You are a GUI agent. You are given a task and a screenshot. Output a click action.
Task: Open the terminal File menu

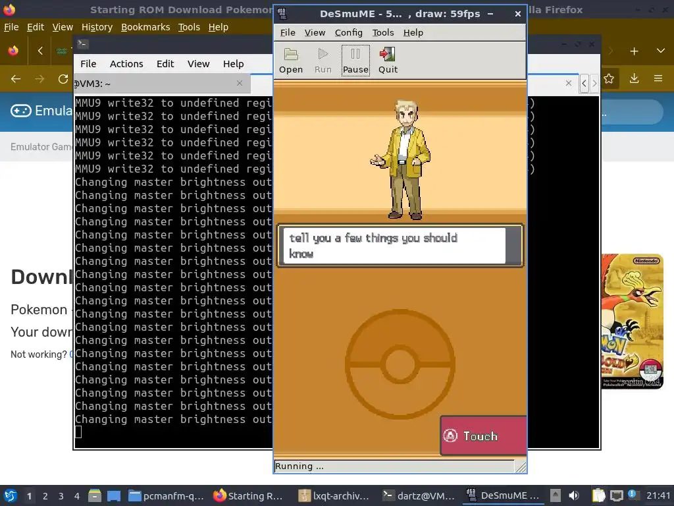(x=88, y=64)
